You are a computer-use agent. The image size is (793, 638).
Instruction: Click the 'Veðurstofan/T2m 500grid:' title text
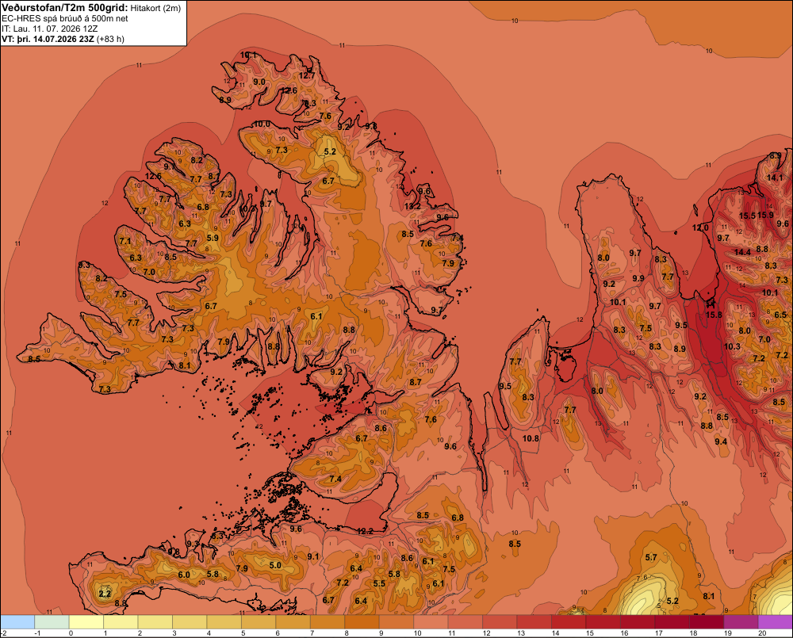(65, 8)
